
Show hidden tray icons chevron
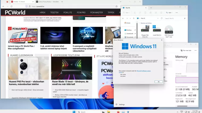(x=178, y=112)
